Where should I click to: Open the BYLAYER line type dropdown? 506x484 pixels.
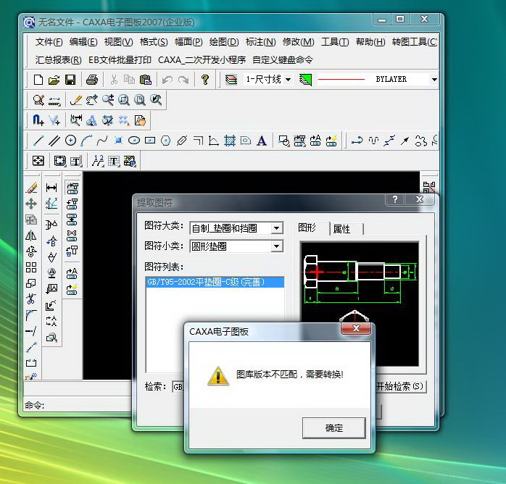coord(434,79)
